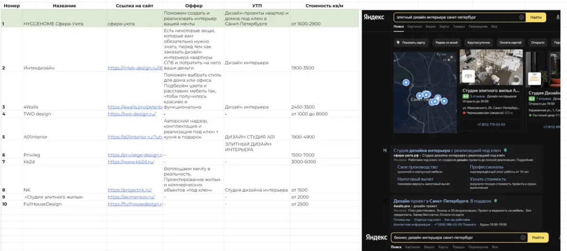Open the akimenkov.ru link in the spreadsheet

tap(131, 197)
